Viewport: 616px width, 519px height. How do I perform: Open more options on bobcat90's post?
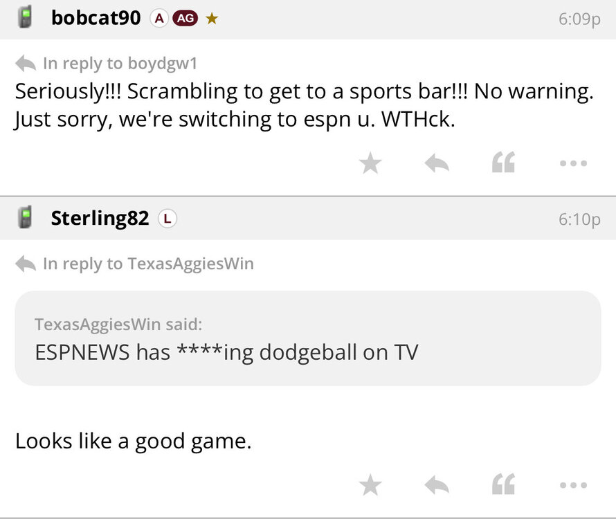(574, 164)
